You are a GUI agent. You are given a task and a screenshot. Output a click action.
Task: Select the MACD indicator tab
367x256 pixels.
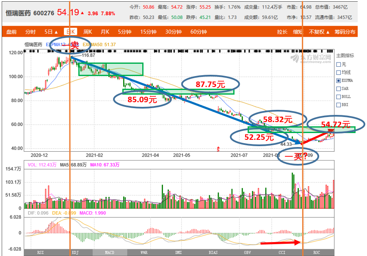pyautogui.click(x=110, y=253)
